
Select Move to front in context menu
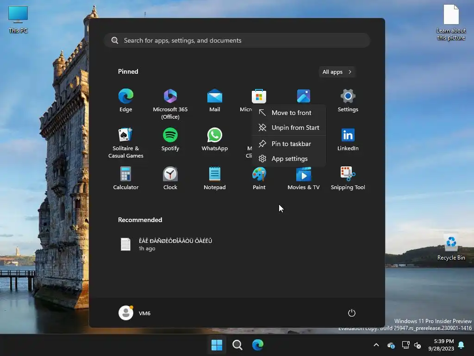coord(289,113)
